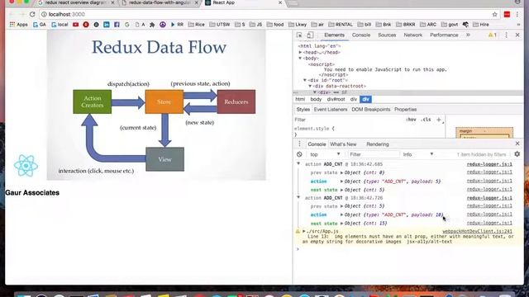Collapse the div id root node
The height and width of the screenshot is (297, 529).
click(305, 81)
